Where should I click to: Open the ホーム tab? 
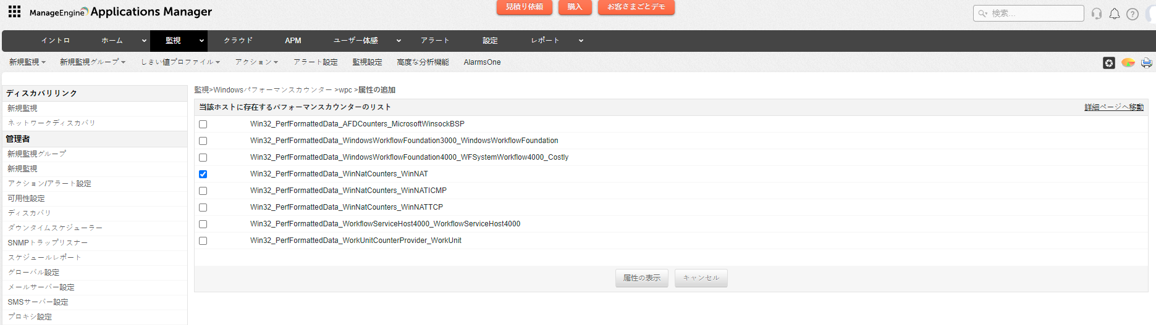click(x=112, y=41)
